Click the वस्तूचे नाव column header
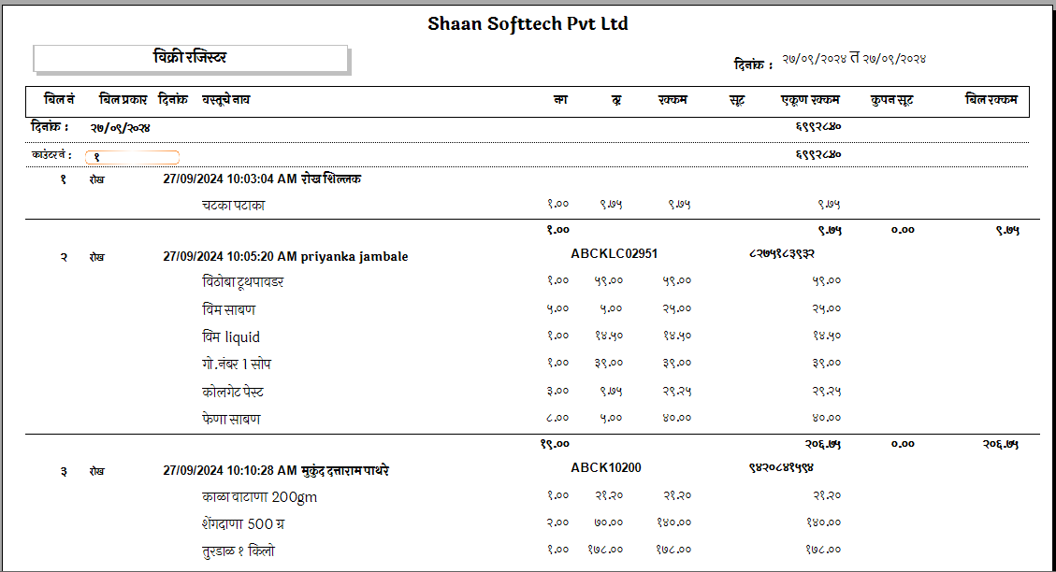The height and width of the screenshot is (572, 1056). [225, 99]
